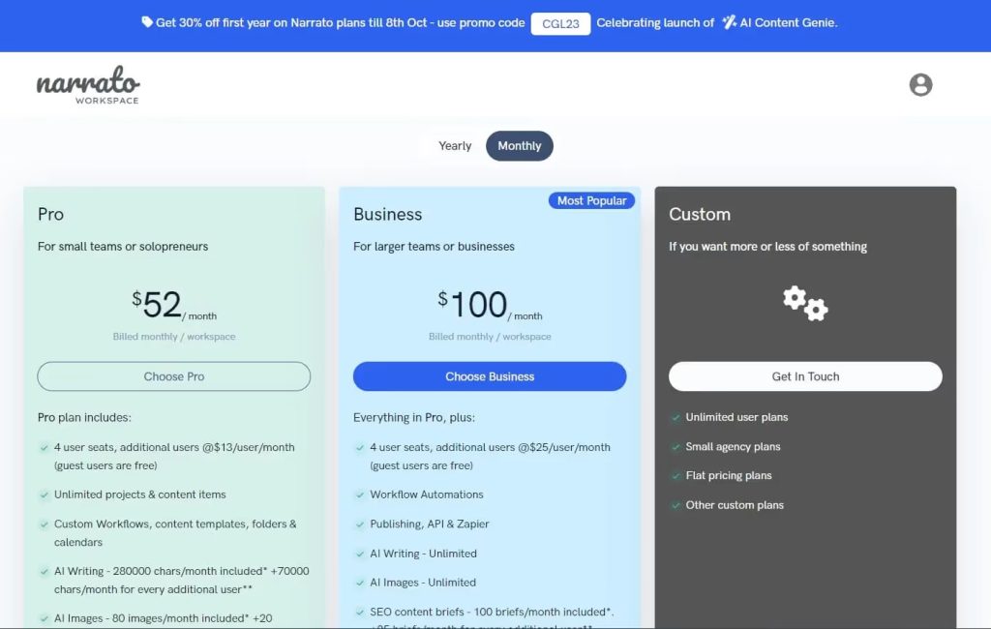
Task: Click the tag icon in promo banner
Action: 147,22
